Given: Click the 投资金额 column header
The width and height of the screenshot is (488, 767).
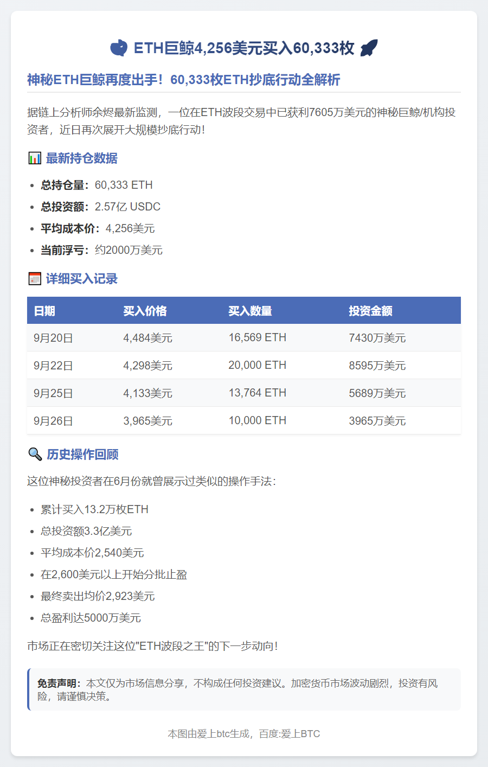Looking at the screenshot, I should coord(370,311).
